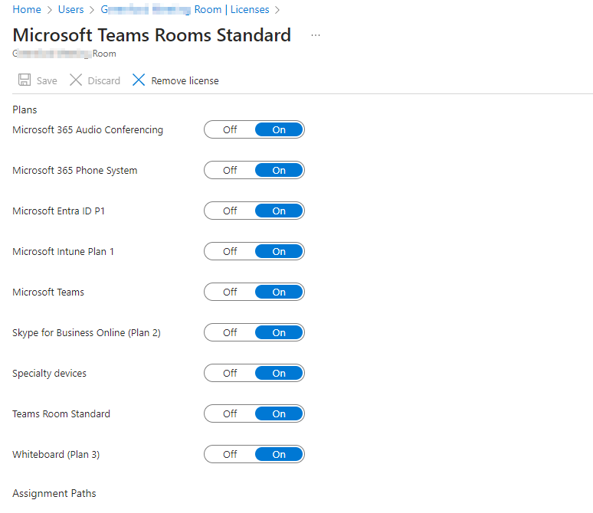Open the Room | Licenses breadcrumb
The width and height of the screenshot is (593, 513).
pyautogui.click(x=185, y=9)
